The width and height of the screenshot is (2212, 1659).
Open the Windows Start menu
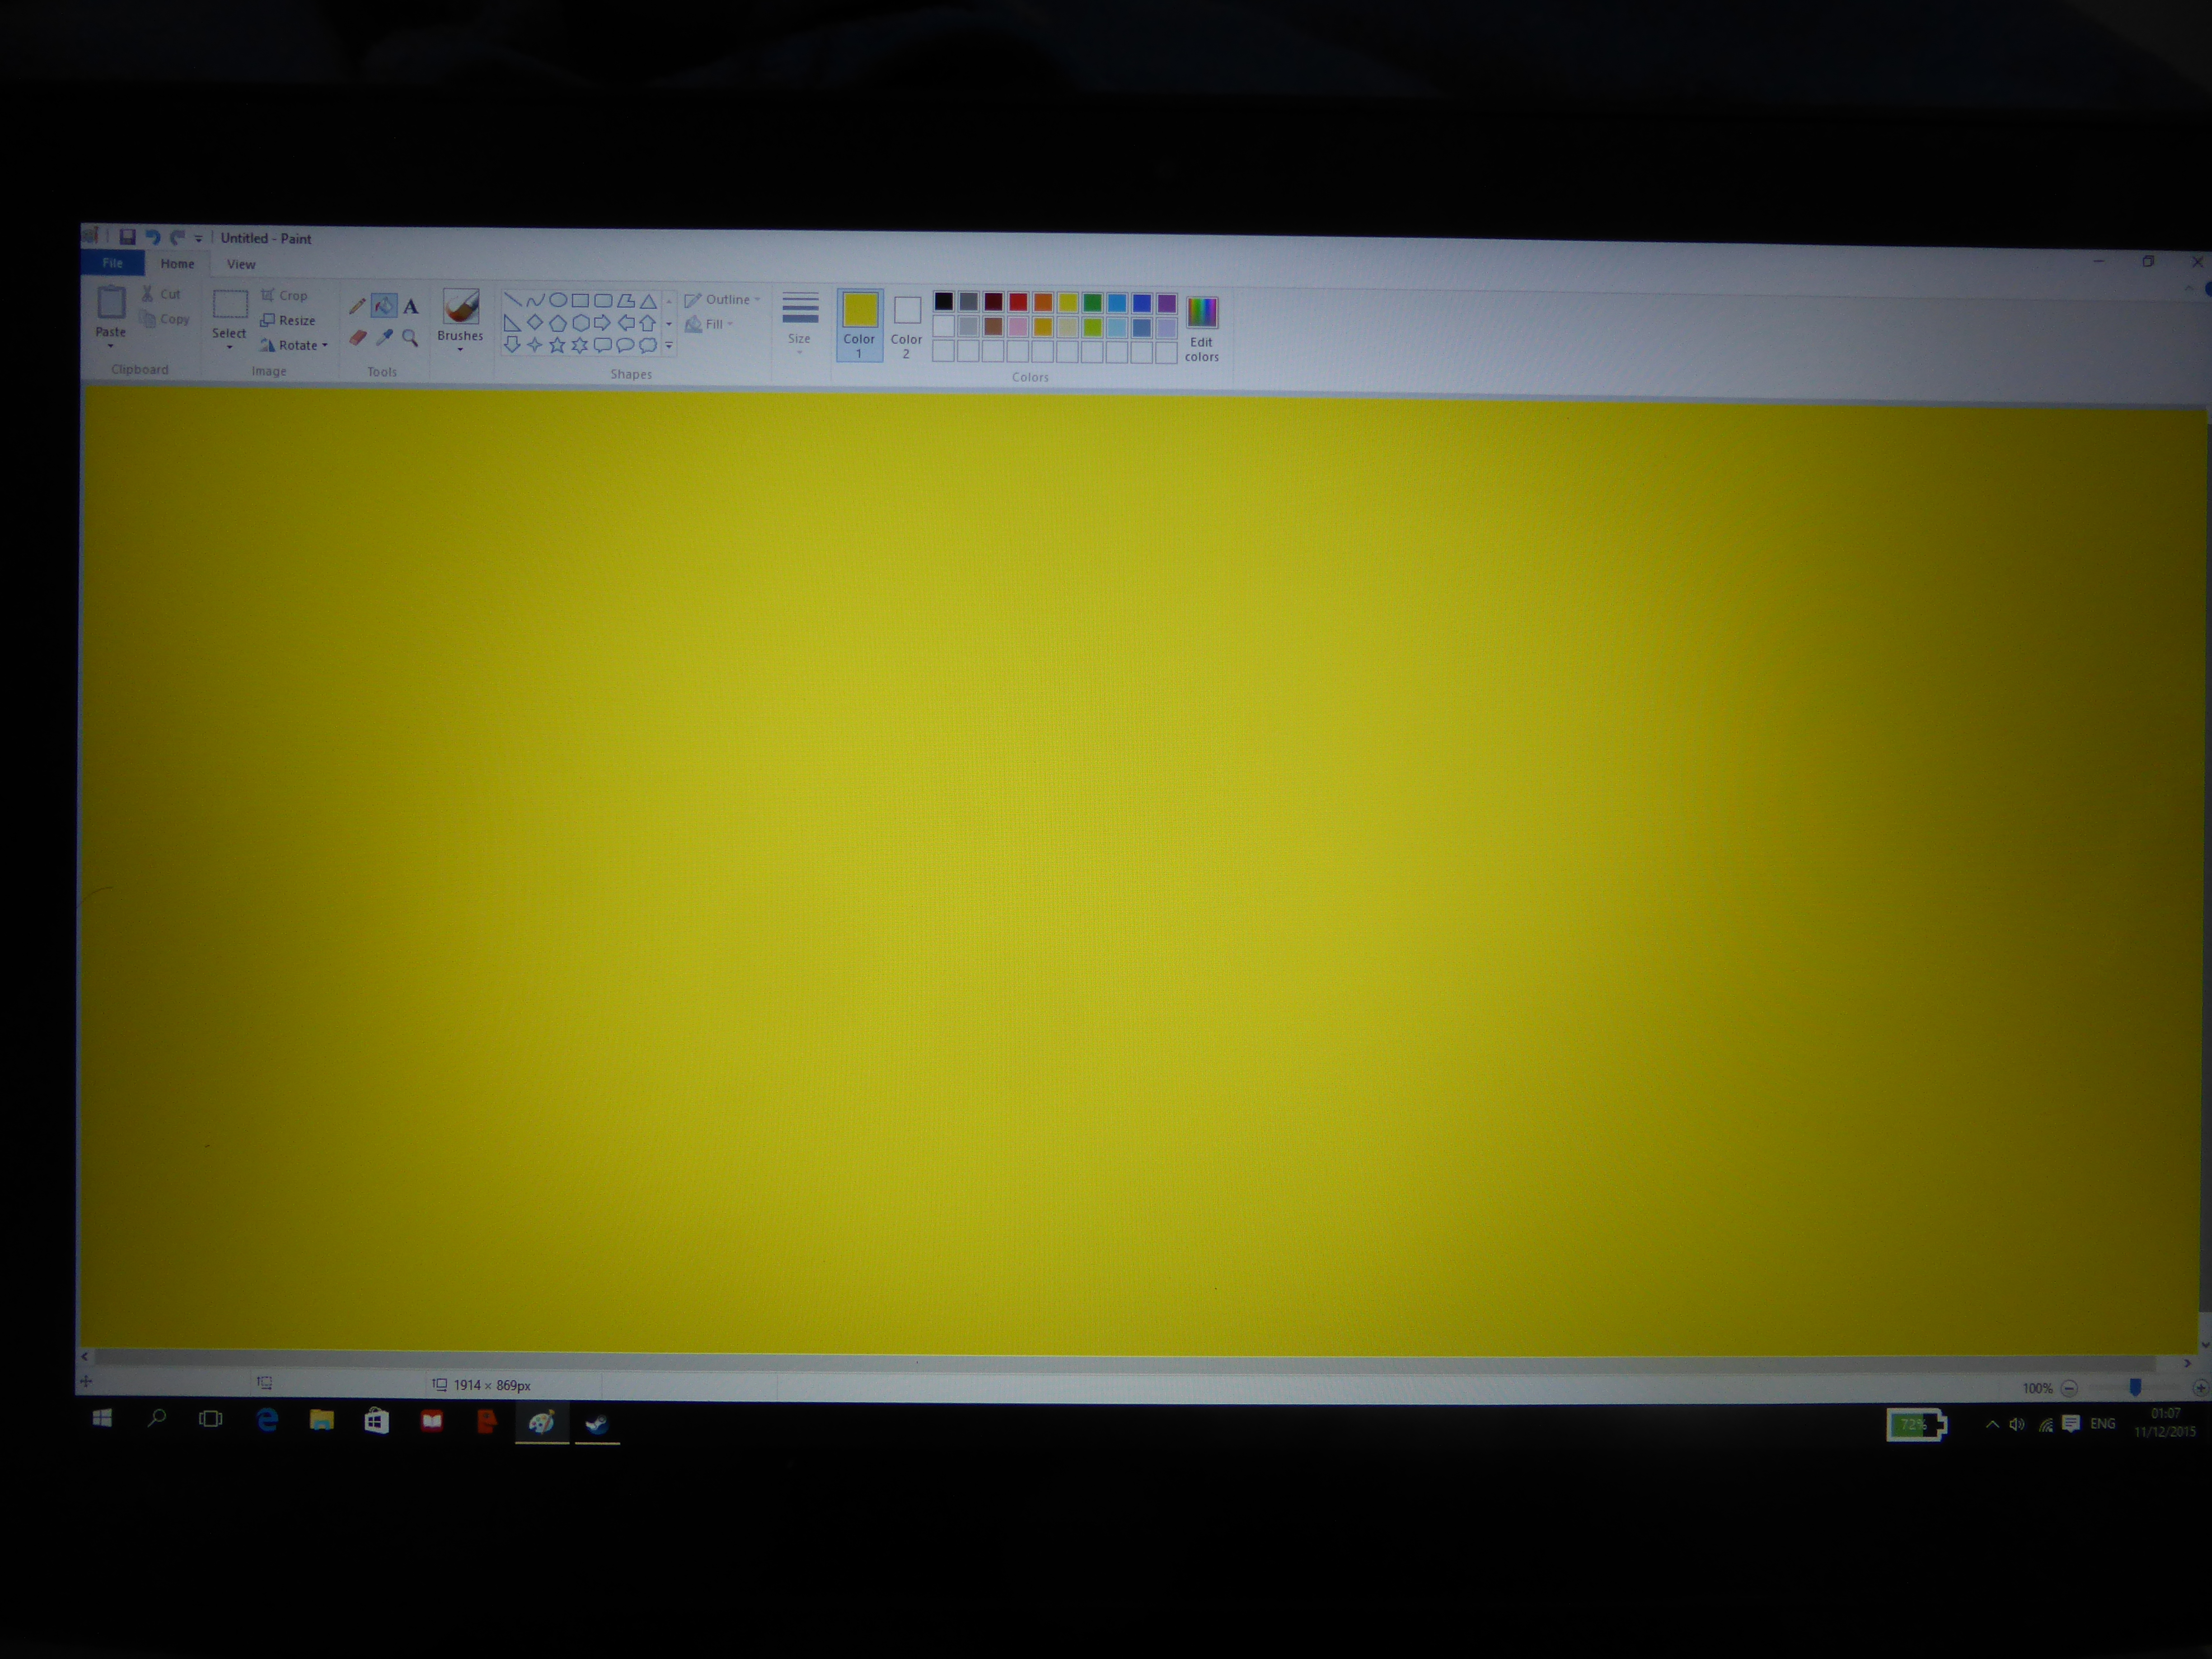pos(102,1418)
